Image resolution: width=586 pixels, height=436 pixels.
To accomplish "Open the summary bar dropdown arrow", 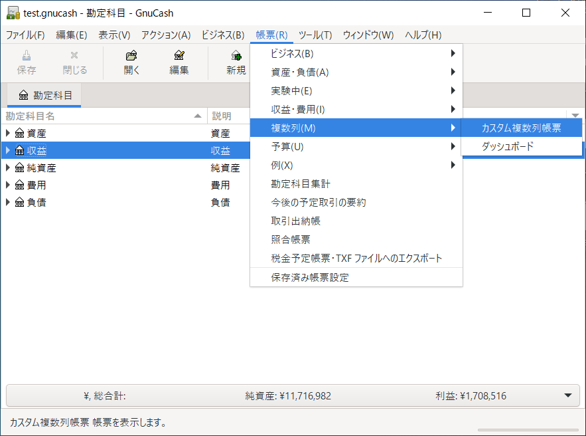I will [568, 395].
